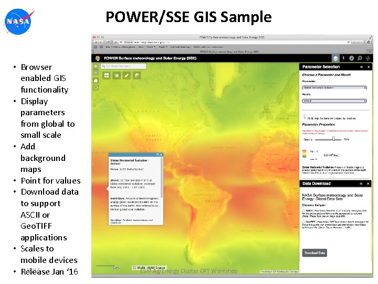The width and height of the screenshot is (378, 284).
Task: Click the POWER/SSE GIS Sample slide title
Action: click(189, 17)
